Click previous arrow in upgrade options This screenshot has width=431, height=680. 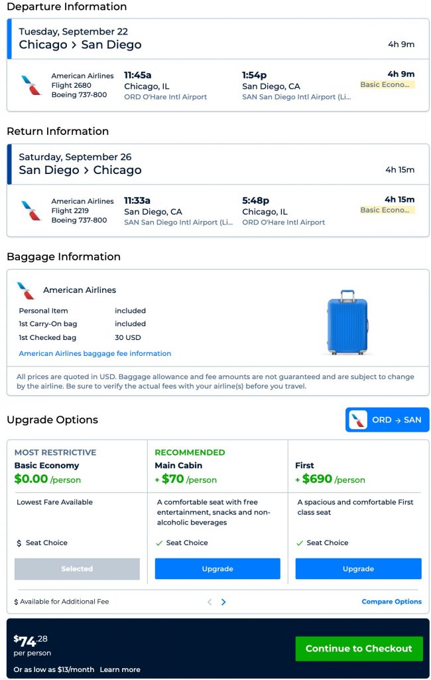(x=210, y=602)
